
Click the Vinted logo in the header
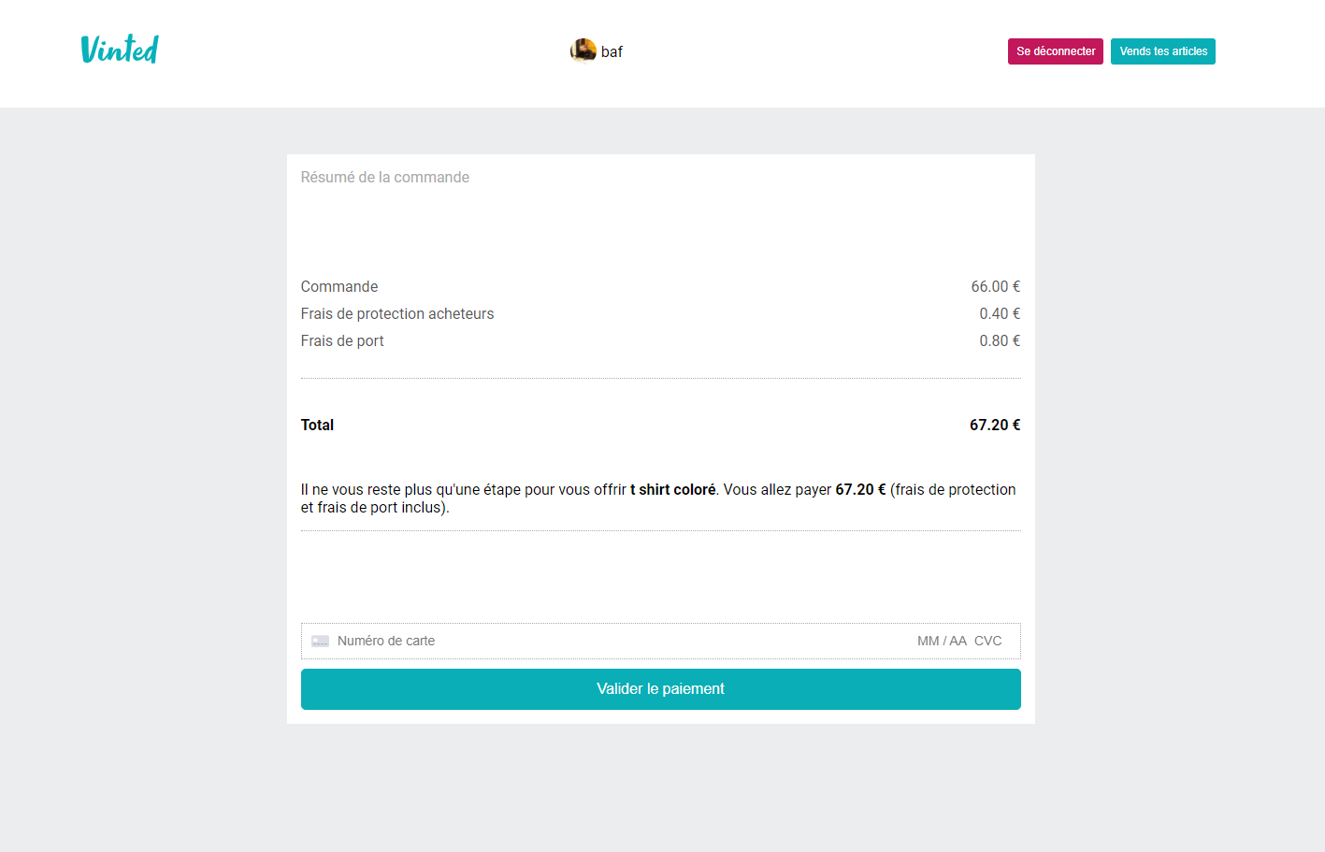click(119, 51)
